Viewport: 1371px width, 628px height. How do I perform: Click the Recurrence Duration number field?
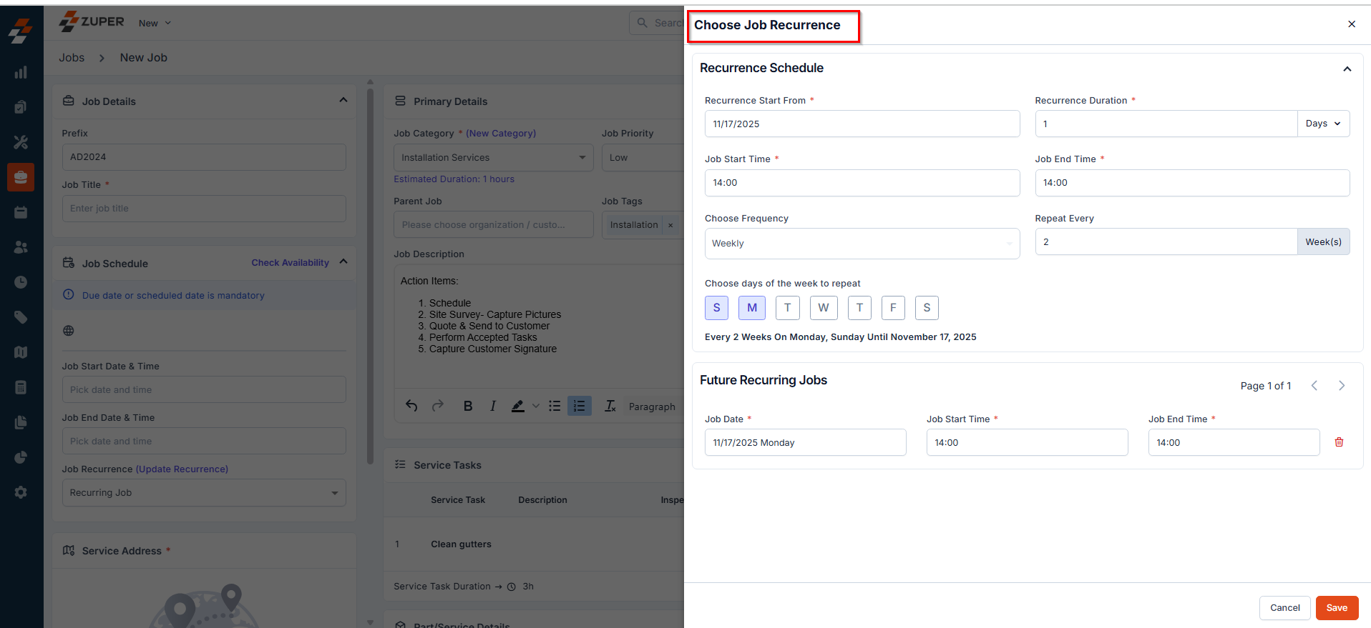pos(1166,124)
